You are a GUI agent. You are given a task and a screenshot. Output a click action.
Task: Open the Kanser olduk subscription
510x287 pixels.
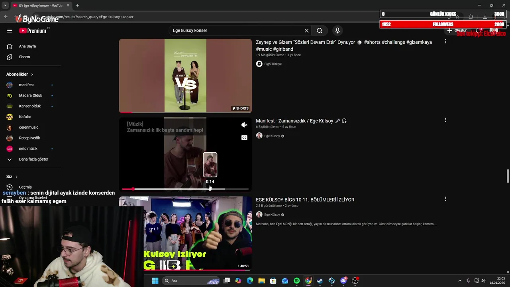tap(30, 106)
